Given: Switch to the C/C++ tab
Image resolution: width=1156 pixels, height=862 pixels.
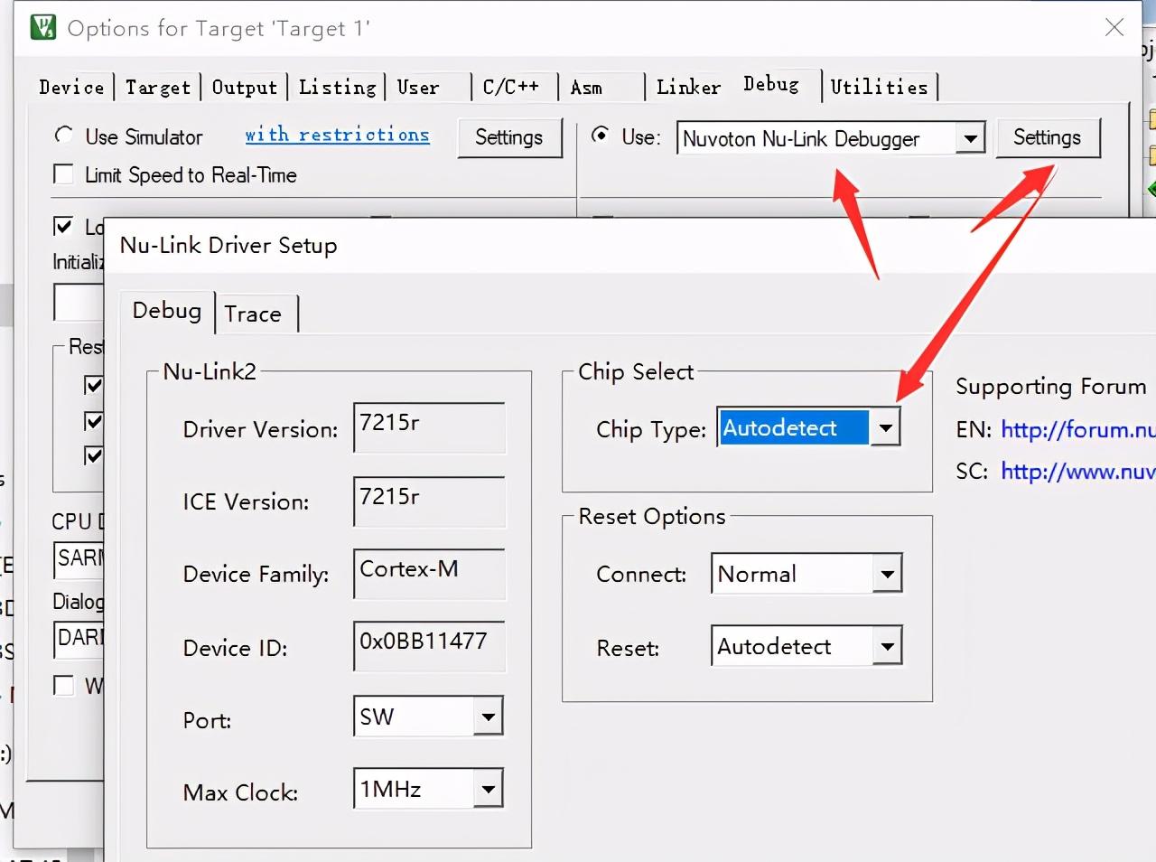Looking at the screenshot, I should [511, 87].
